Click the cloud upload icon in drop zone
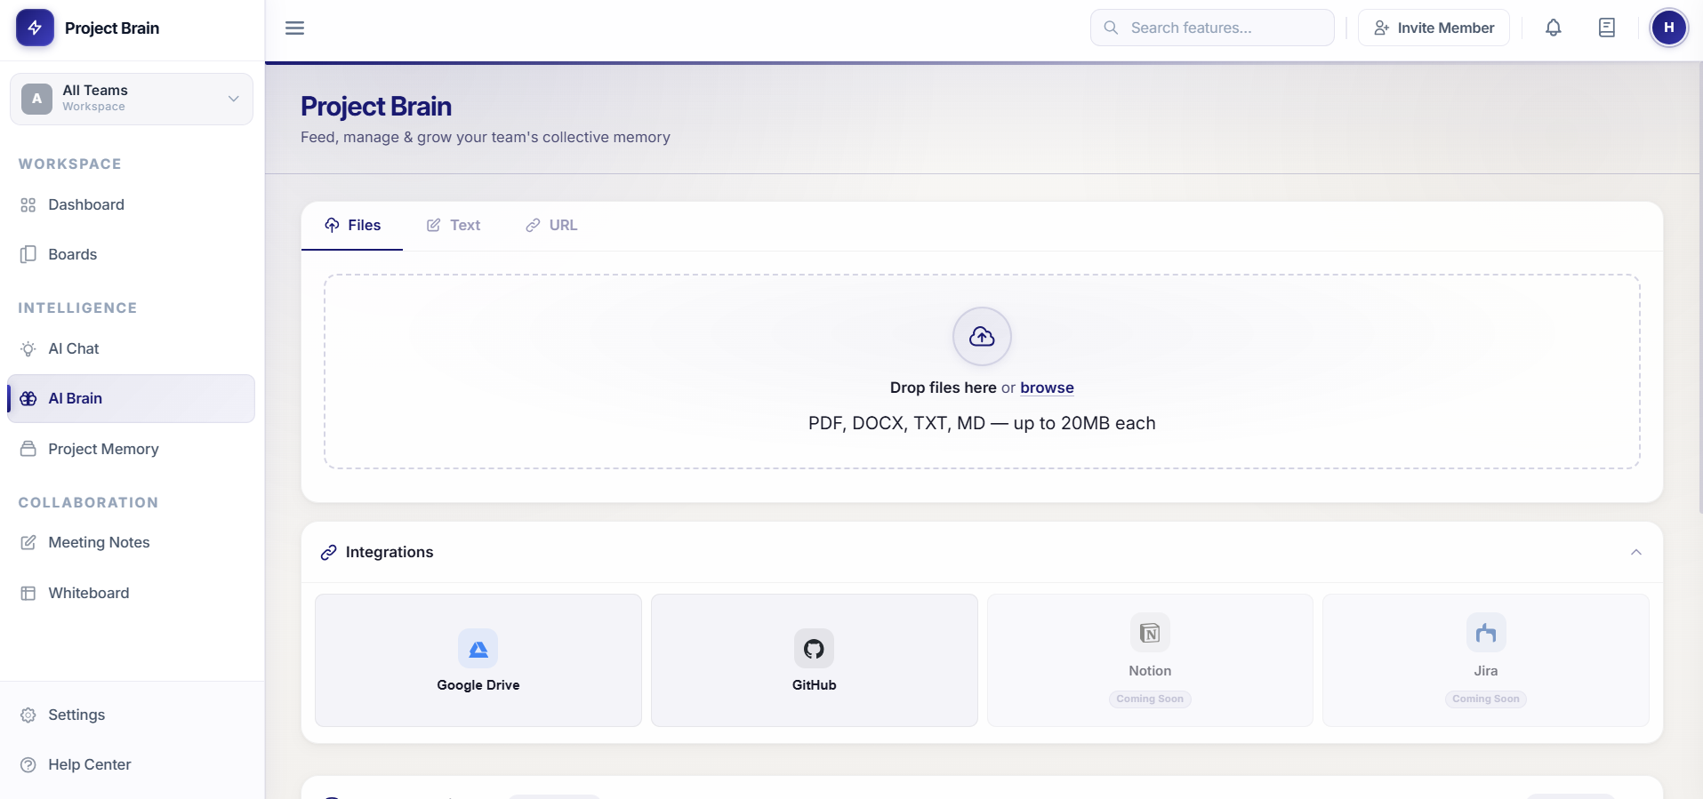Screen dimensions: 1703x799 [x=982, y=336]
